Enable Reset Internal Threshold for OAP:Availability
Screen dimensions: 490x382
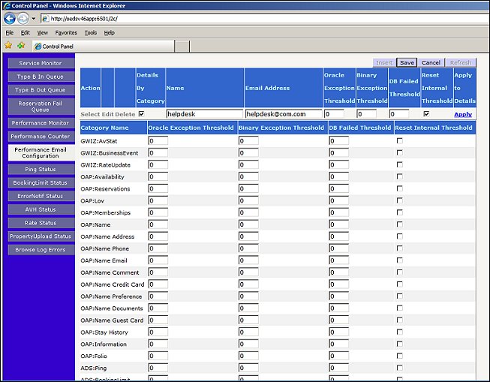399,176
